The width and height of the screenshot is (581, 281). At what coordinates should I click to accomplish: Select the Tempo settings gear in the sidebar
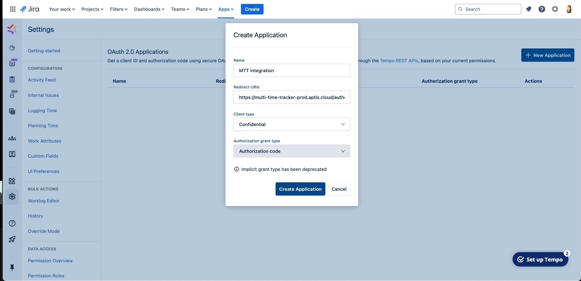point(12,196)
